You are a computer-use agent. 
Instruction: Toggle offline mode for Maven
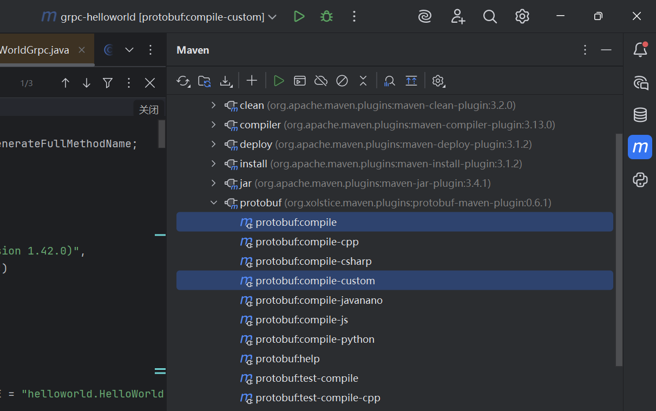pos(320,81)
